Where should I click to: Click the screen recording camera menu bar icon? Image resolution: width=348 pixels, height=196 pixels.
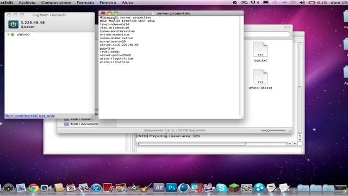tap(244, 3)
